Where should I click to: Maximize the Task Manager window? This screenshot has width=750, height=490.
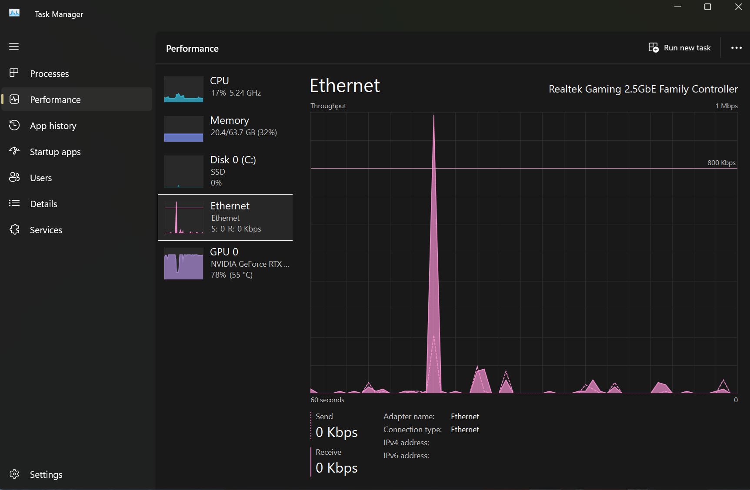point(707,7)
